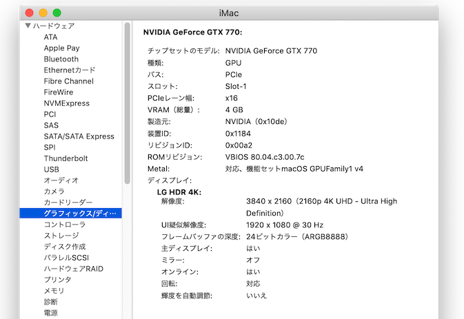Click the NVIDIA GeForce GTX 770 heading

192,32
